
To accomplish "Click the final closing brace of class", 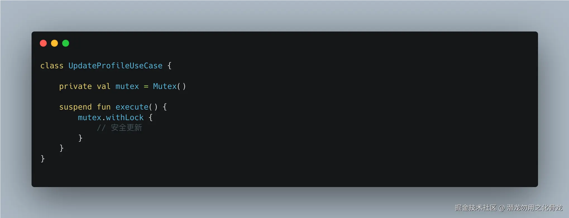I will pos(43,159).
